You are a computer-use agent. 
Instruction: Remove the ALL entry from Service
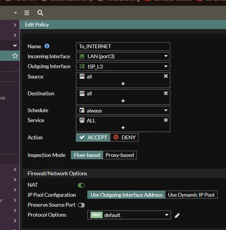tap(166, 120)
